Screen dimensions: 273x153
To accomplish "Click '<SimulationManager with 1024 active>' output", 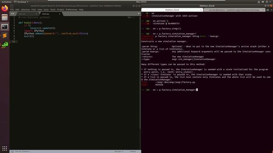I will click(174, 16).
